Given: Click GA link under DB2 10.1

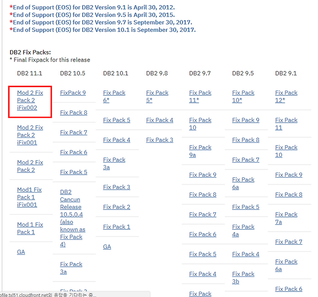Looking at the screenshot, I should click(x=107, y=247).
